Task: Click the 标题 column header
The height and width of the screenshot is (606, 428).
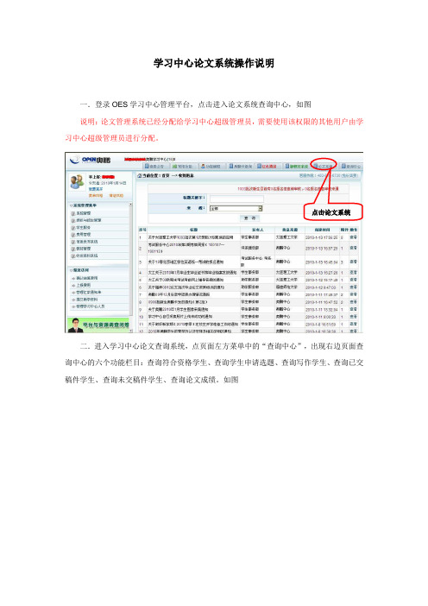Action: (193, 230)
